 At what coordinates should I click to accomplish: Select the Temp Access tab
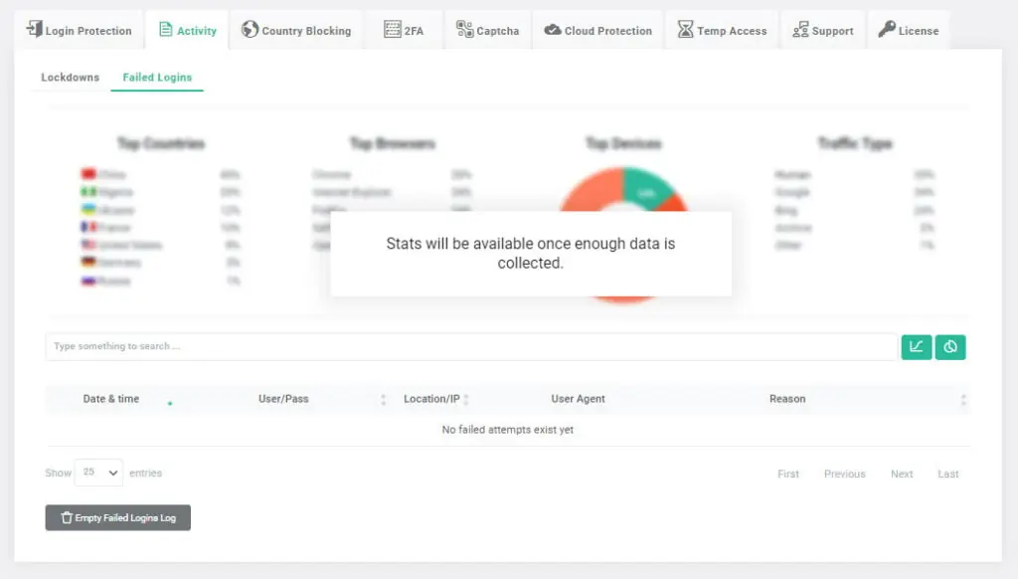pyautogui.click(x=723, y=31)
